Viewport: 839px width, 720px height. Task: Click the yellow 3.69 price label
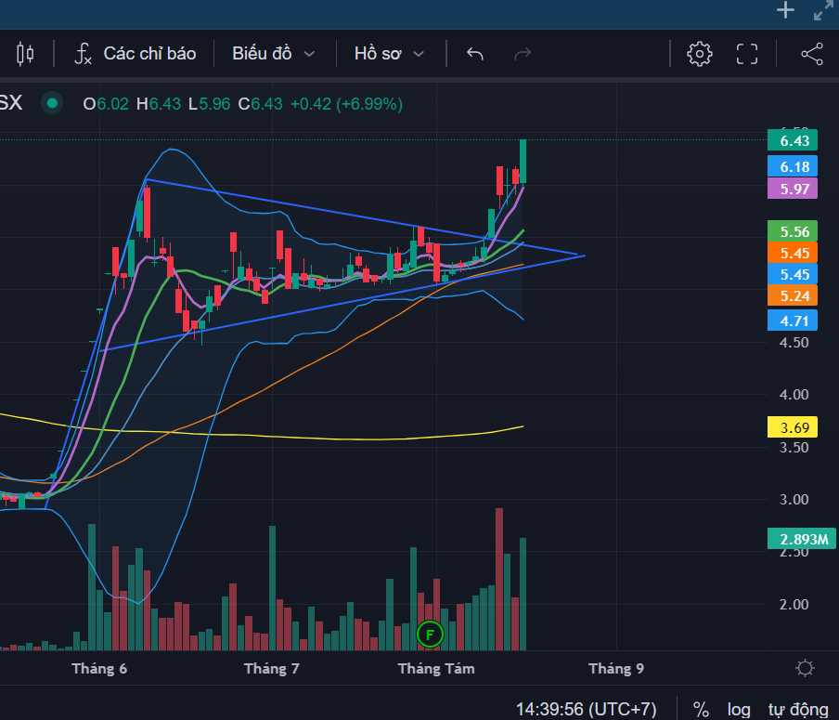click(793, 427)
